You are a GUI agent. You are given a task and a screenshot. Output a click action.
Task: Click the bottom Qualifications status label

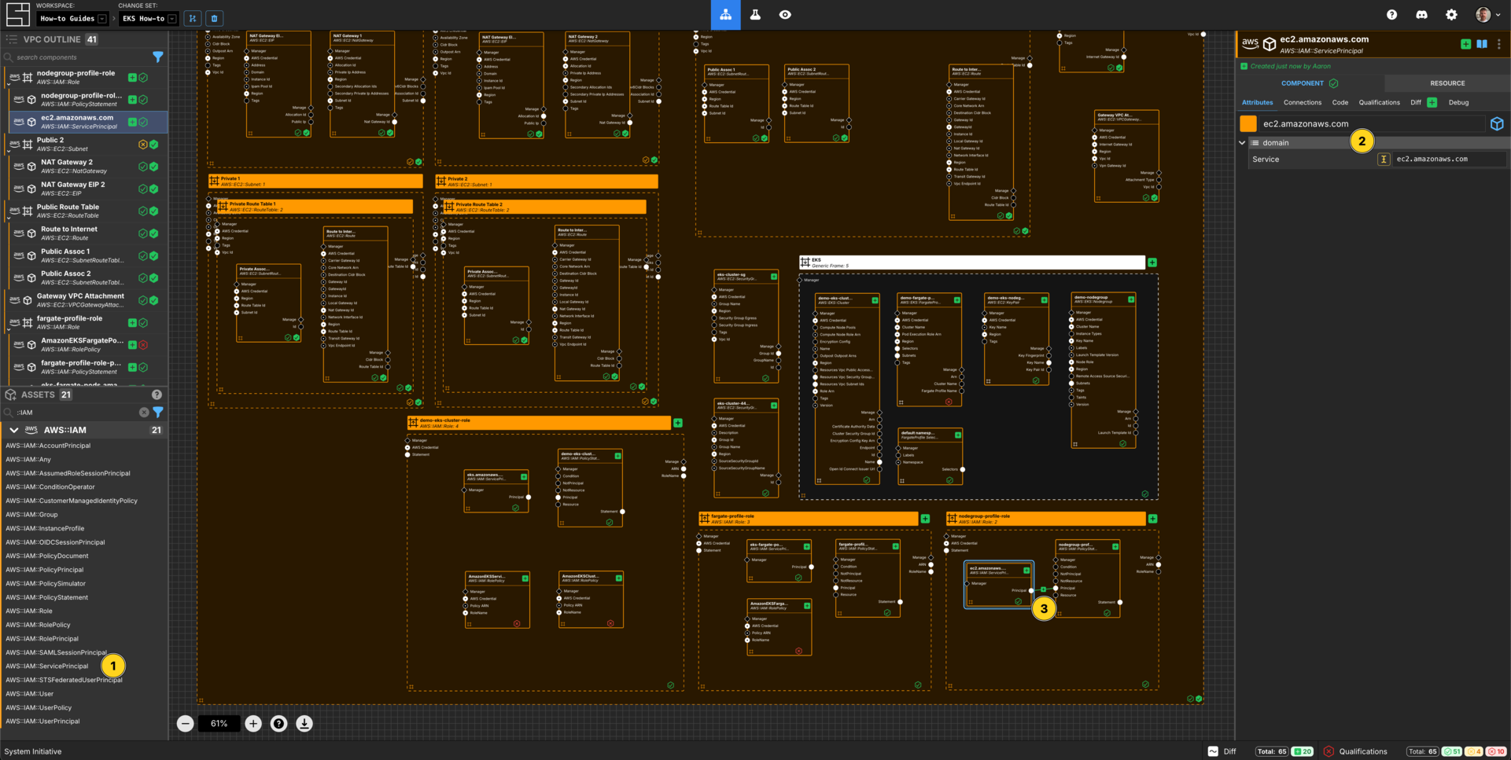click(x=1363, y=751)
